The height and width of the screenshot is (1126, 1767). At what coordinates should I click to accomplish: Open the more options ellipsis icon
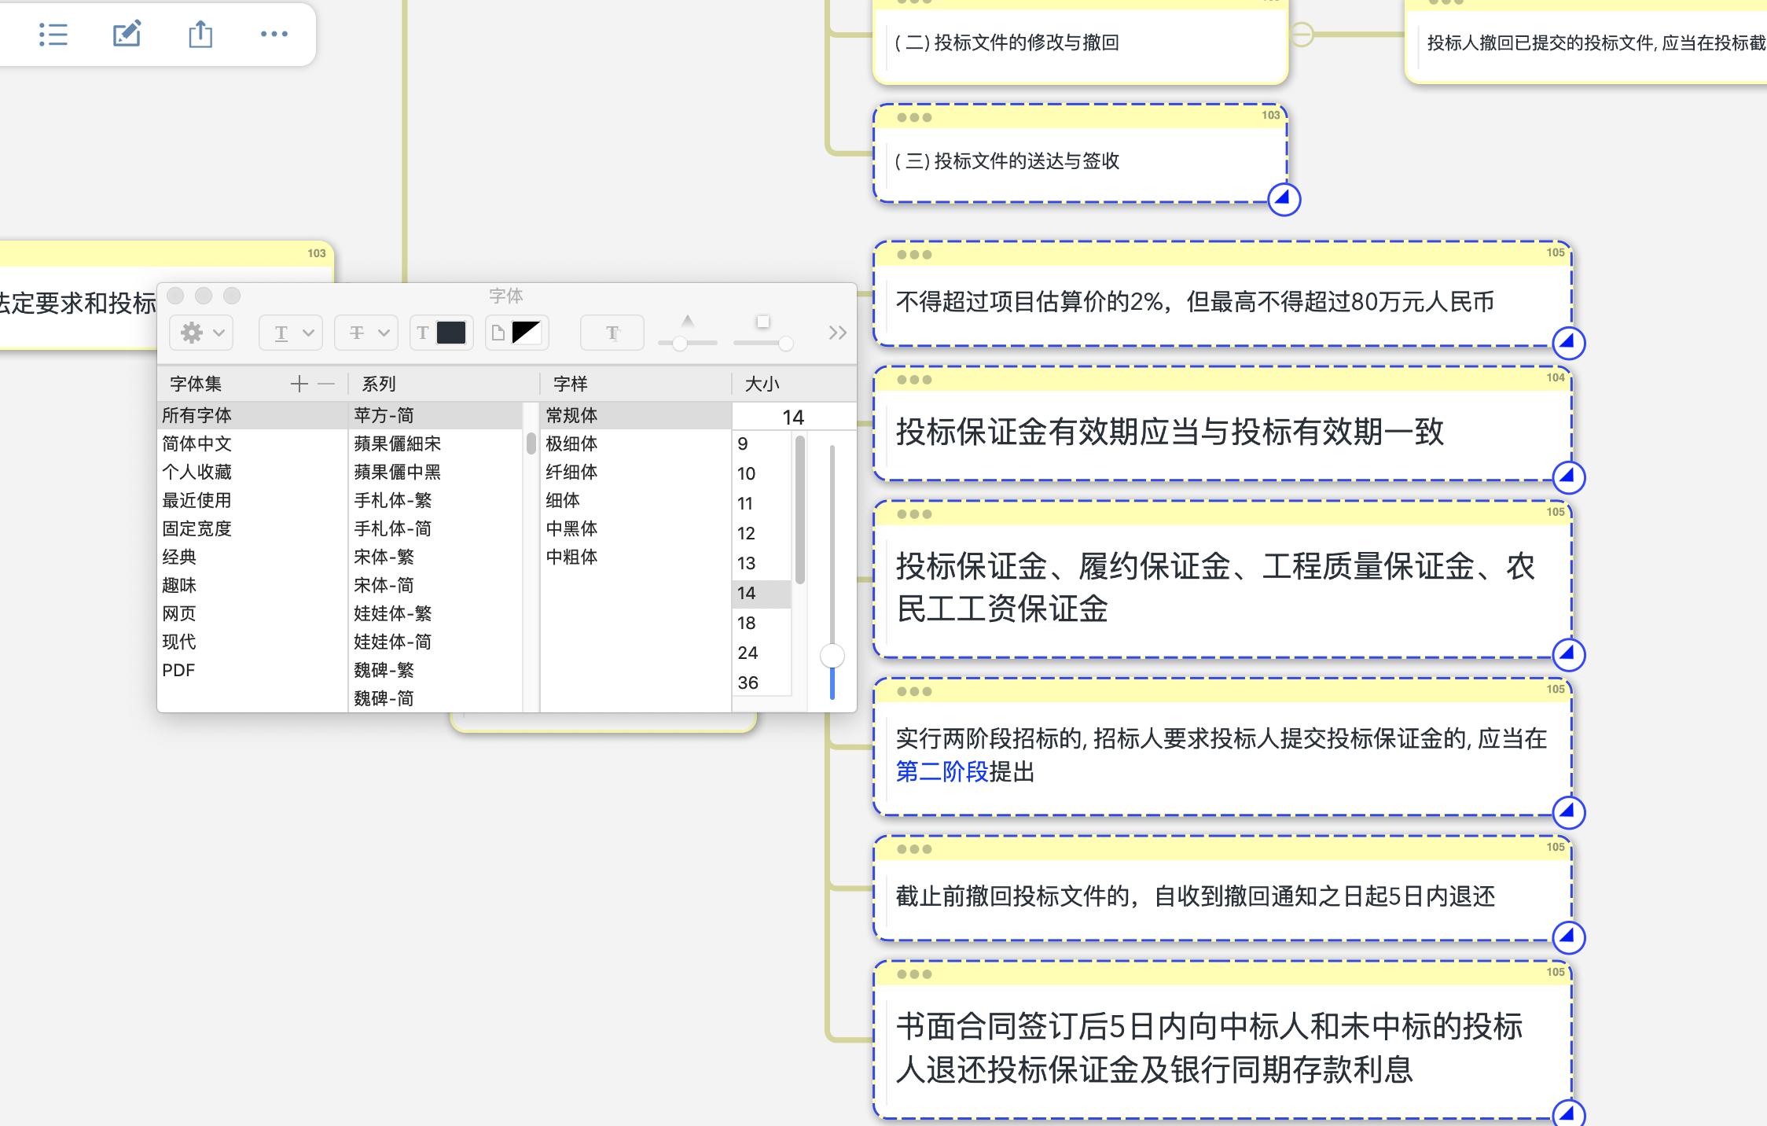tap(274, 34)
